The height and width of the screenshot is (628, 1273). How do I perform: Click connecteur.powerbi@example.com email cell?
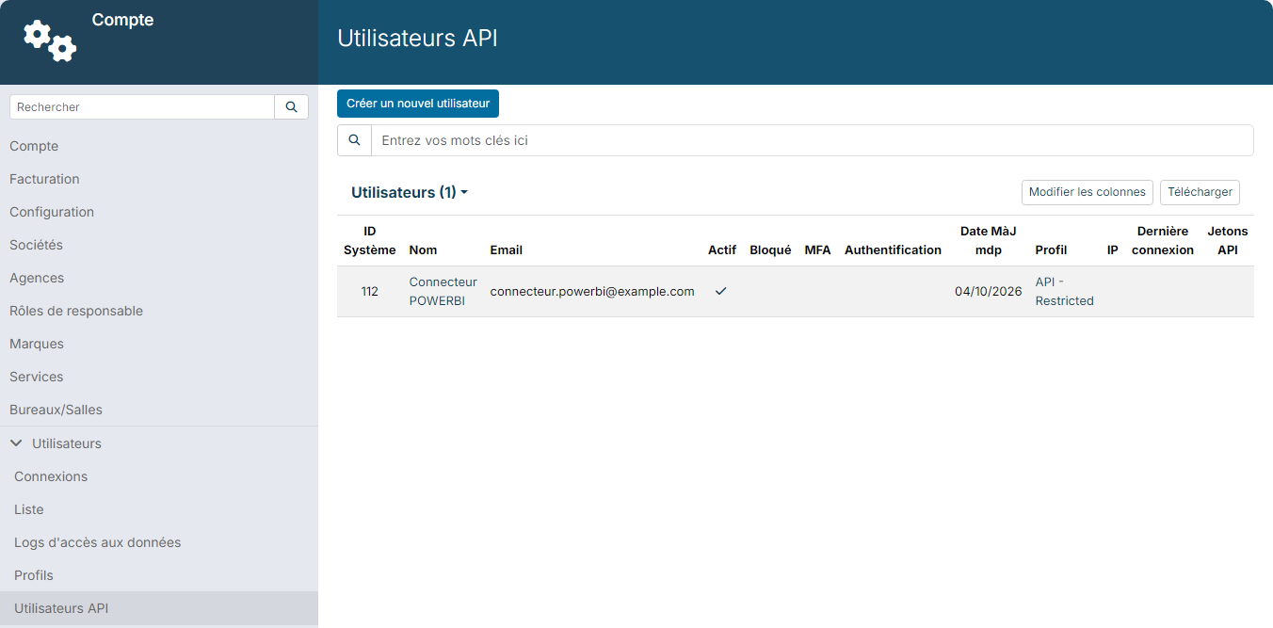(x=592, y=292)
